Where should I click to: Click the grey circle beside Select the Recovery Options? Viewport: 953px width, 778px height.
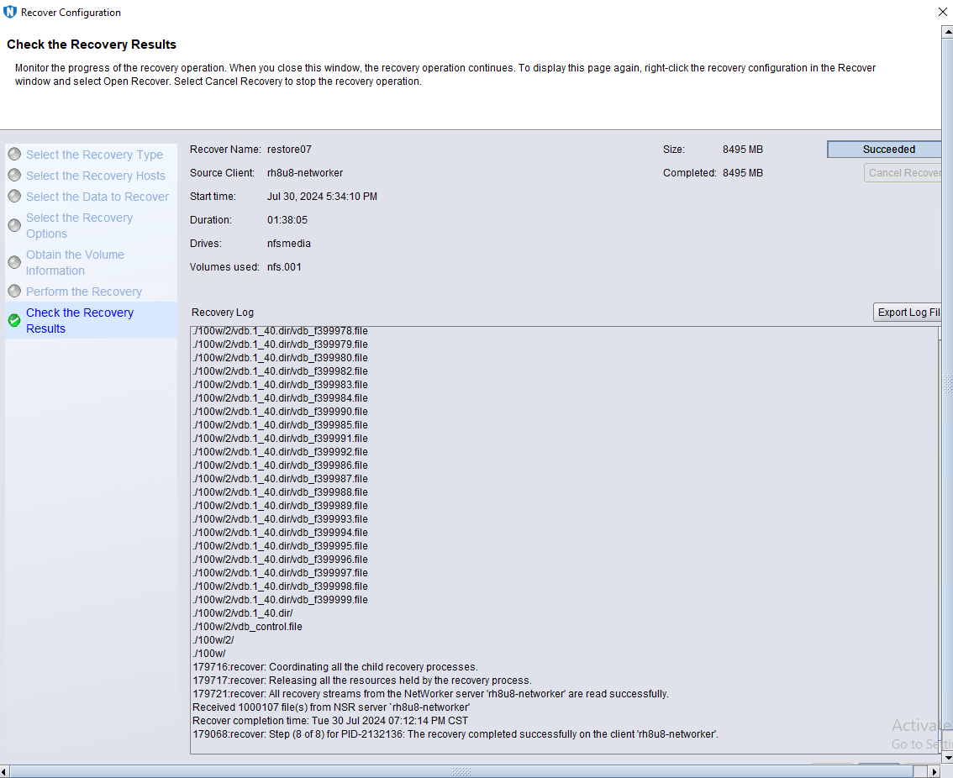click(x=14, y=225)
